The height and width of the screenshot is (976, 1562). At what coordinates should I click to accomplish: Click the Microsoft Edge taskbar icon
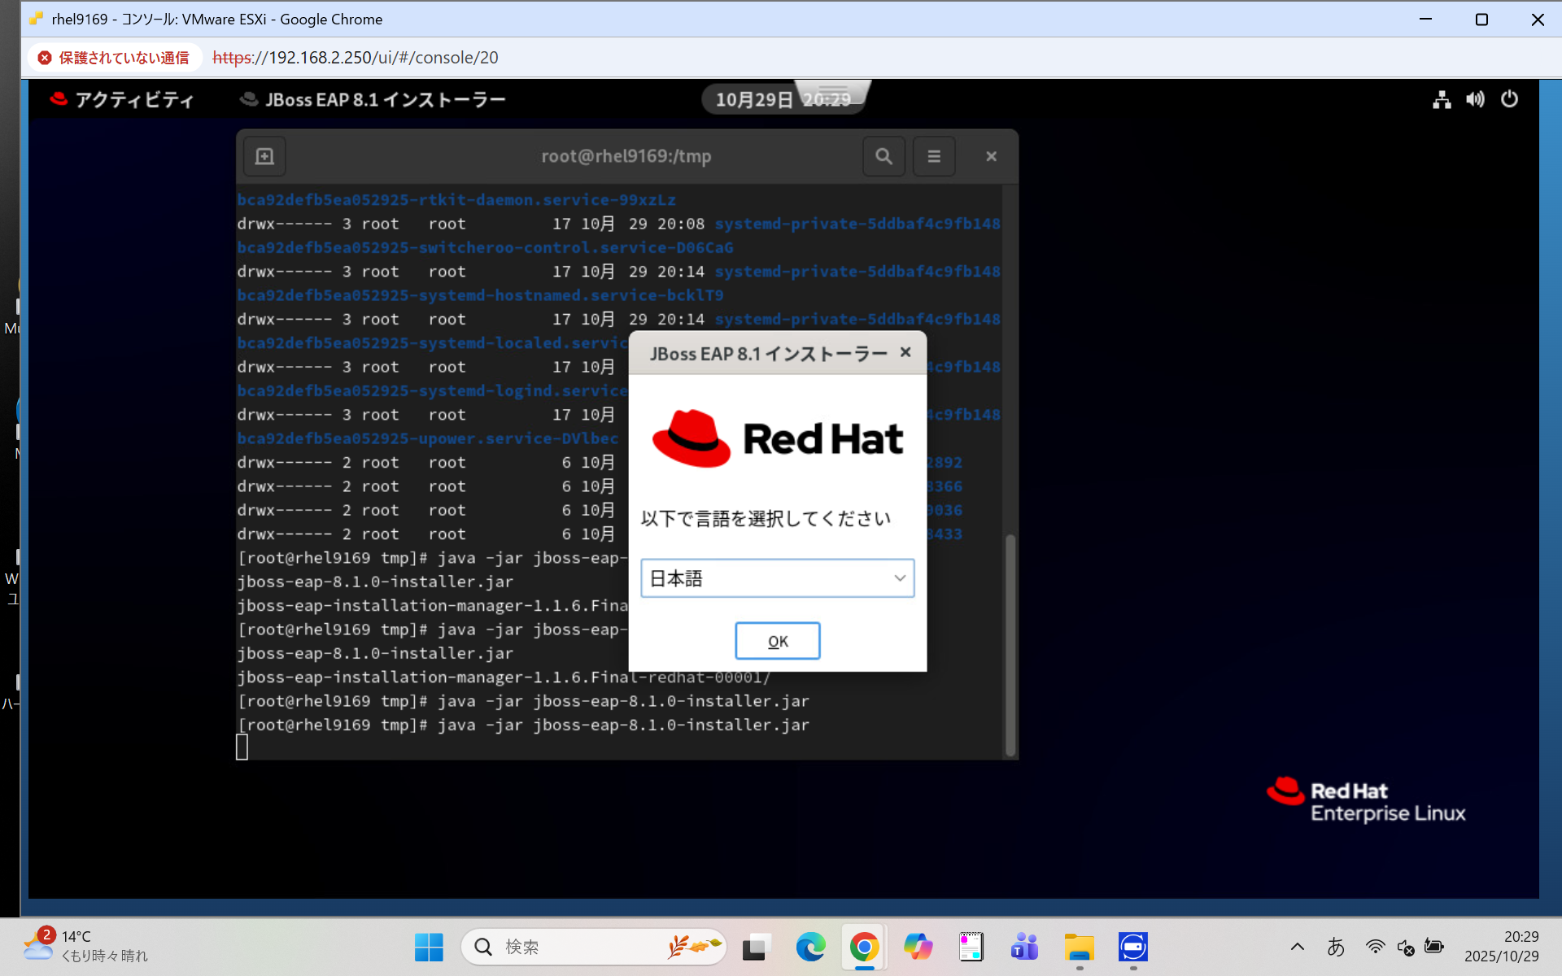[810, 947]
